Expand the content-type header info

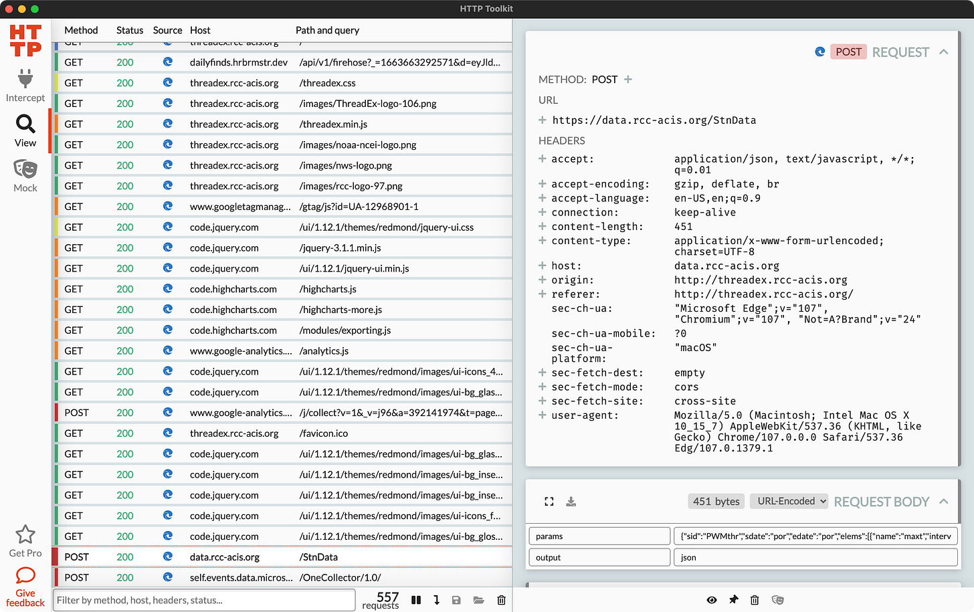coord(542,241)
